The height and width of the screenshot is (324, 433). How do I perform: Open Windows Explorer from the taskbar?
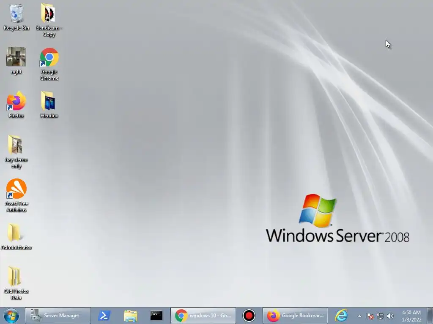[130, 316]
